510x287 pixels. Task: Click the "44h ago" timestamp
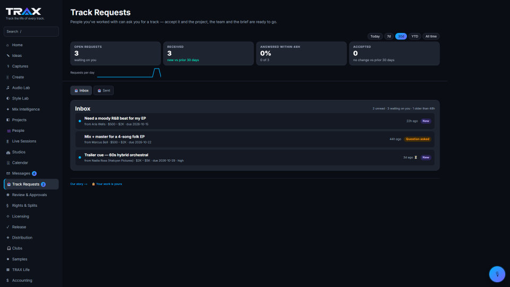[395, 139]
